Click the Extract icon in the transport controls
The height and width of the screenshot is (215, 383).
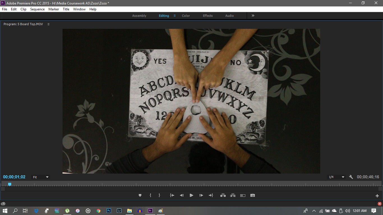[233, 195]
